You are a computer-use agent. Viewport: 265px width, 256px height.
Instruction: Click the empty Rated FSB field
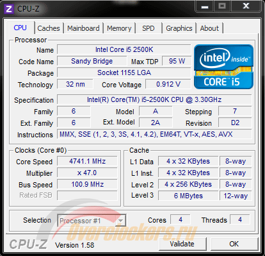(87, 196)
